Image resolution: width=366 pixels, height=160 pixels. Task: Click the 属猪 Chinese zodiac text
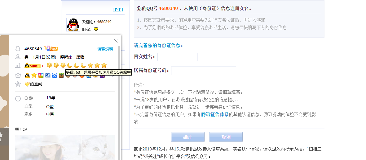point(80,57)
